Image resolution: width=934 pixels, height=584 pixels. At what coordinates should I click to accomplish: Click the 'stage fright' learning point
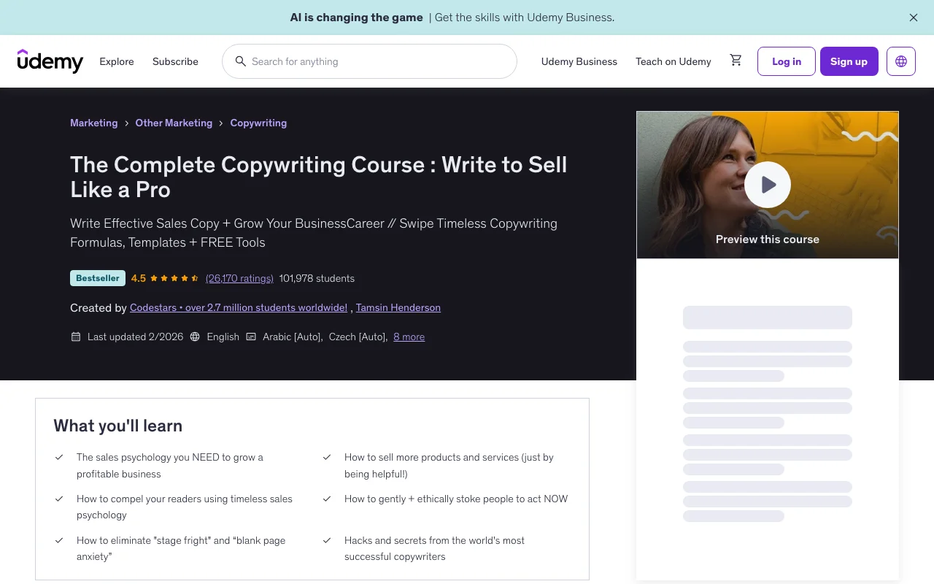(181, 548)
